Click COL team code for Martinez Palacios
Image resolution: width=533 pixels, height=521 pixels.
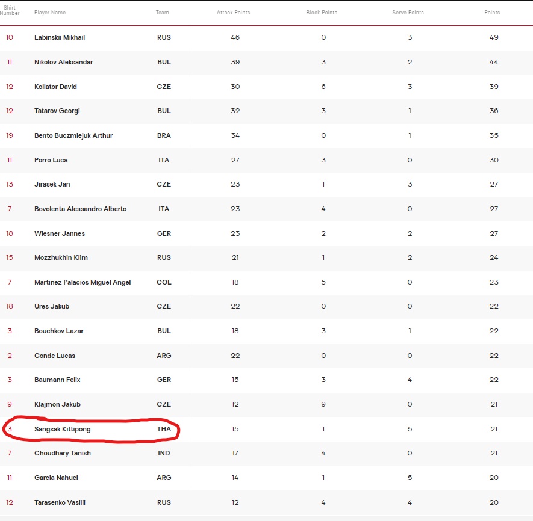pyautogui.click(x=164, y=282)
